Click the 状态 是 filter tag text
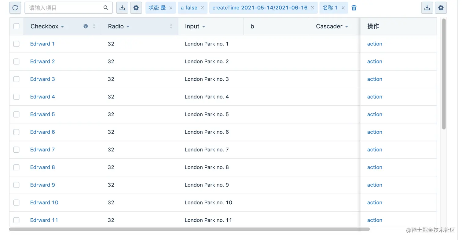 (x=157, y=8)
